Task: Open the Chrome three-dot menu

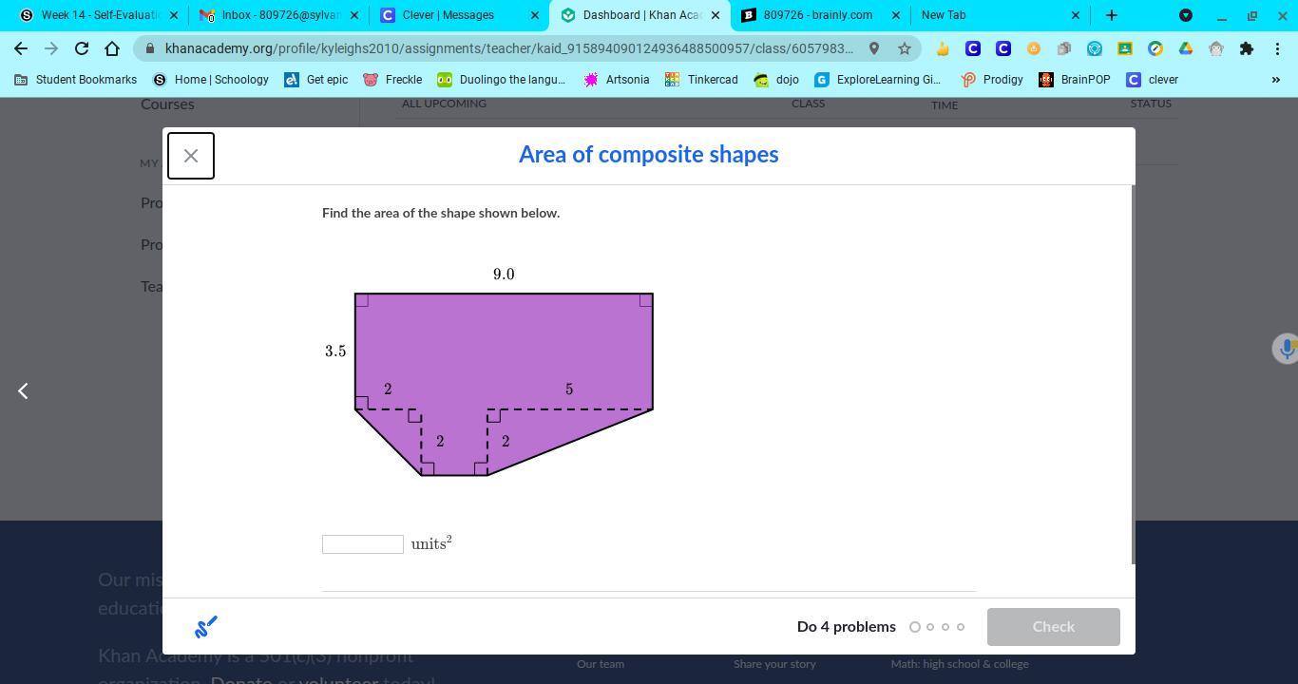Action: (1277, 48)
